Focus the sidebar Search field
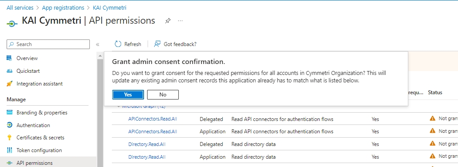Image resolution: width=458 pixels, height=167 pixels. click(x=48, y=44)
